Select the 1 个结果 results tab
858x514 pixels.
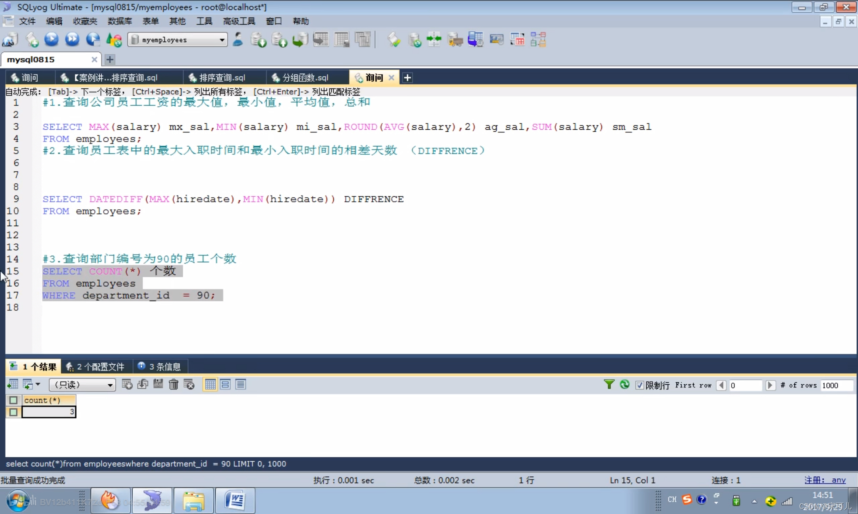[x=33, y=367]
